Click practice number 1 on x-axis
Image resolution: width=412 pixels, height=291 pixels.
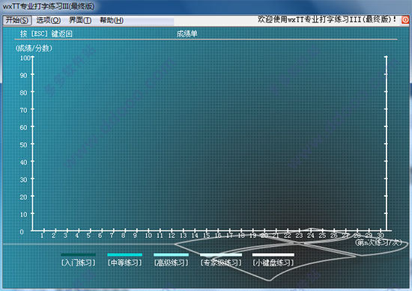(42, 236)
